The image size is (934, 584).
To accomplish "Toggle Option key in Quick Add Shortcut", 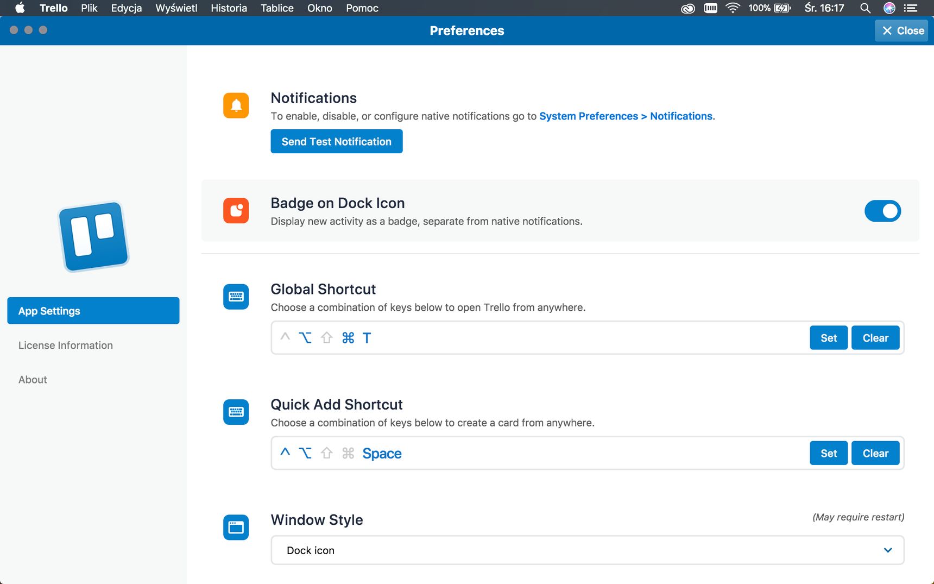I will pyautogui.click(x=305, y=453).
